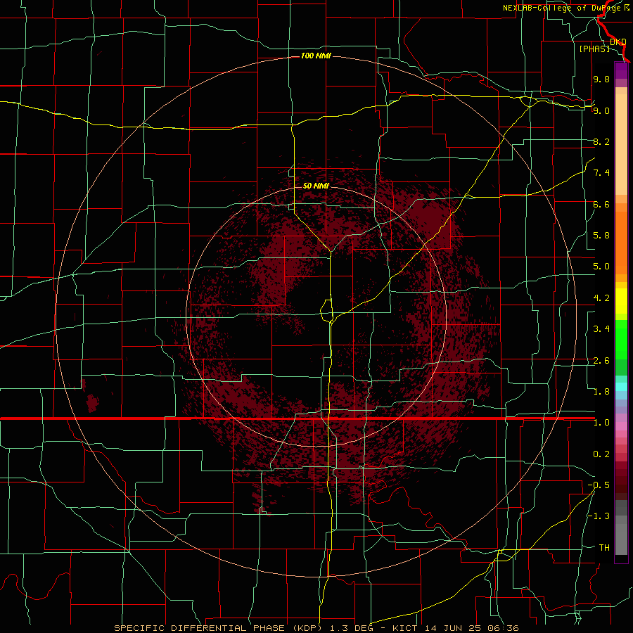Image resolution: width=633 pixels, height=633 pixels.
Task: Select the 5.8 value on the color scale
Action: tap(601, 236)
